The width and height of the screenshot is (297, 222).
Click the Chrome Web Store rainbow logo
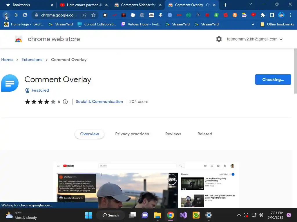click(19, 39)
